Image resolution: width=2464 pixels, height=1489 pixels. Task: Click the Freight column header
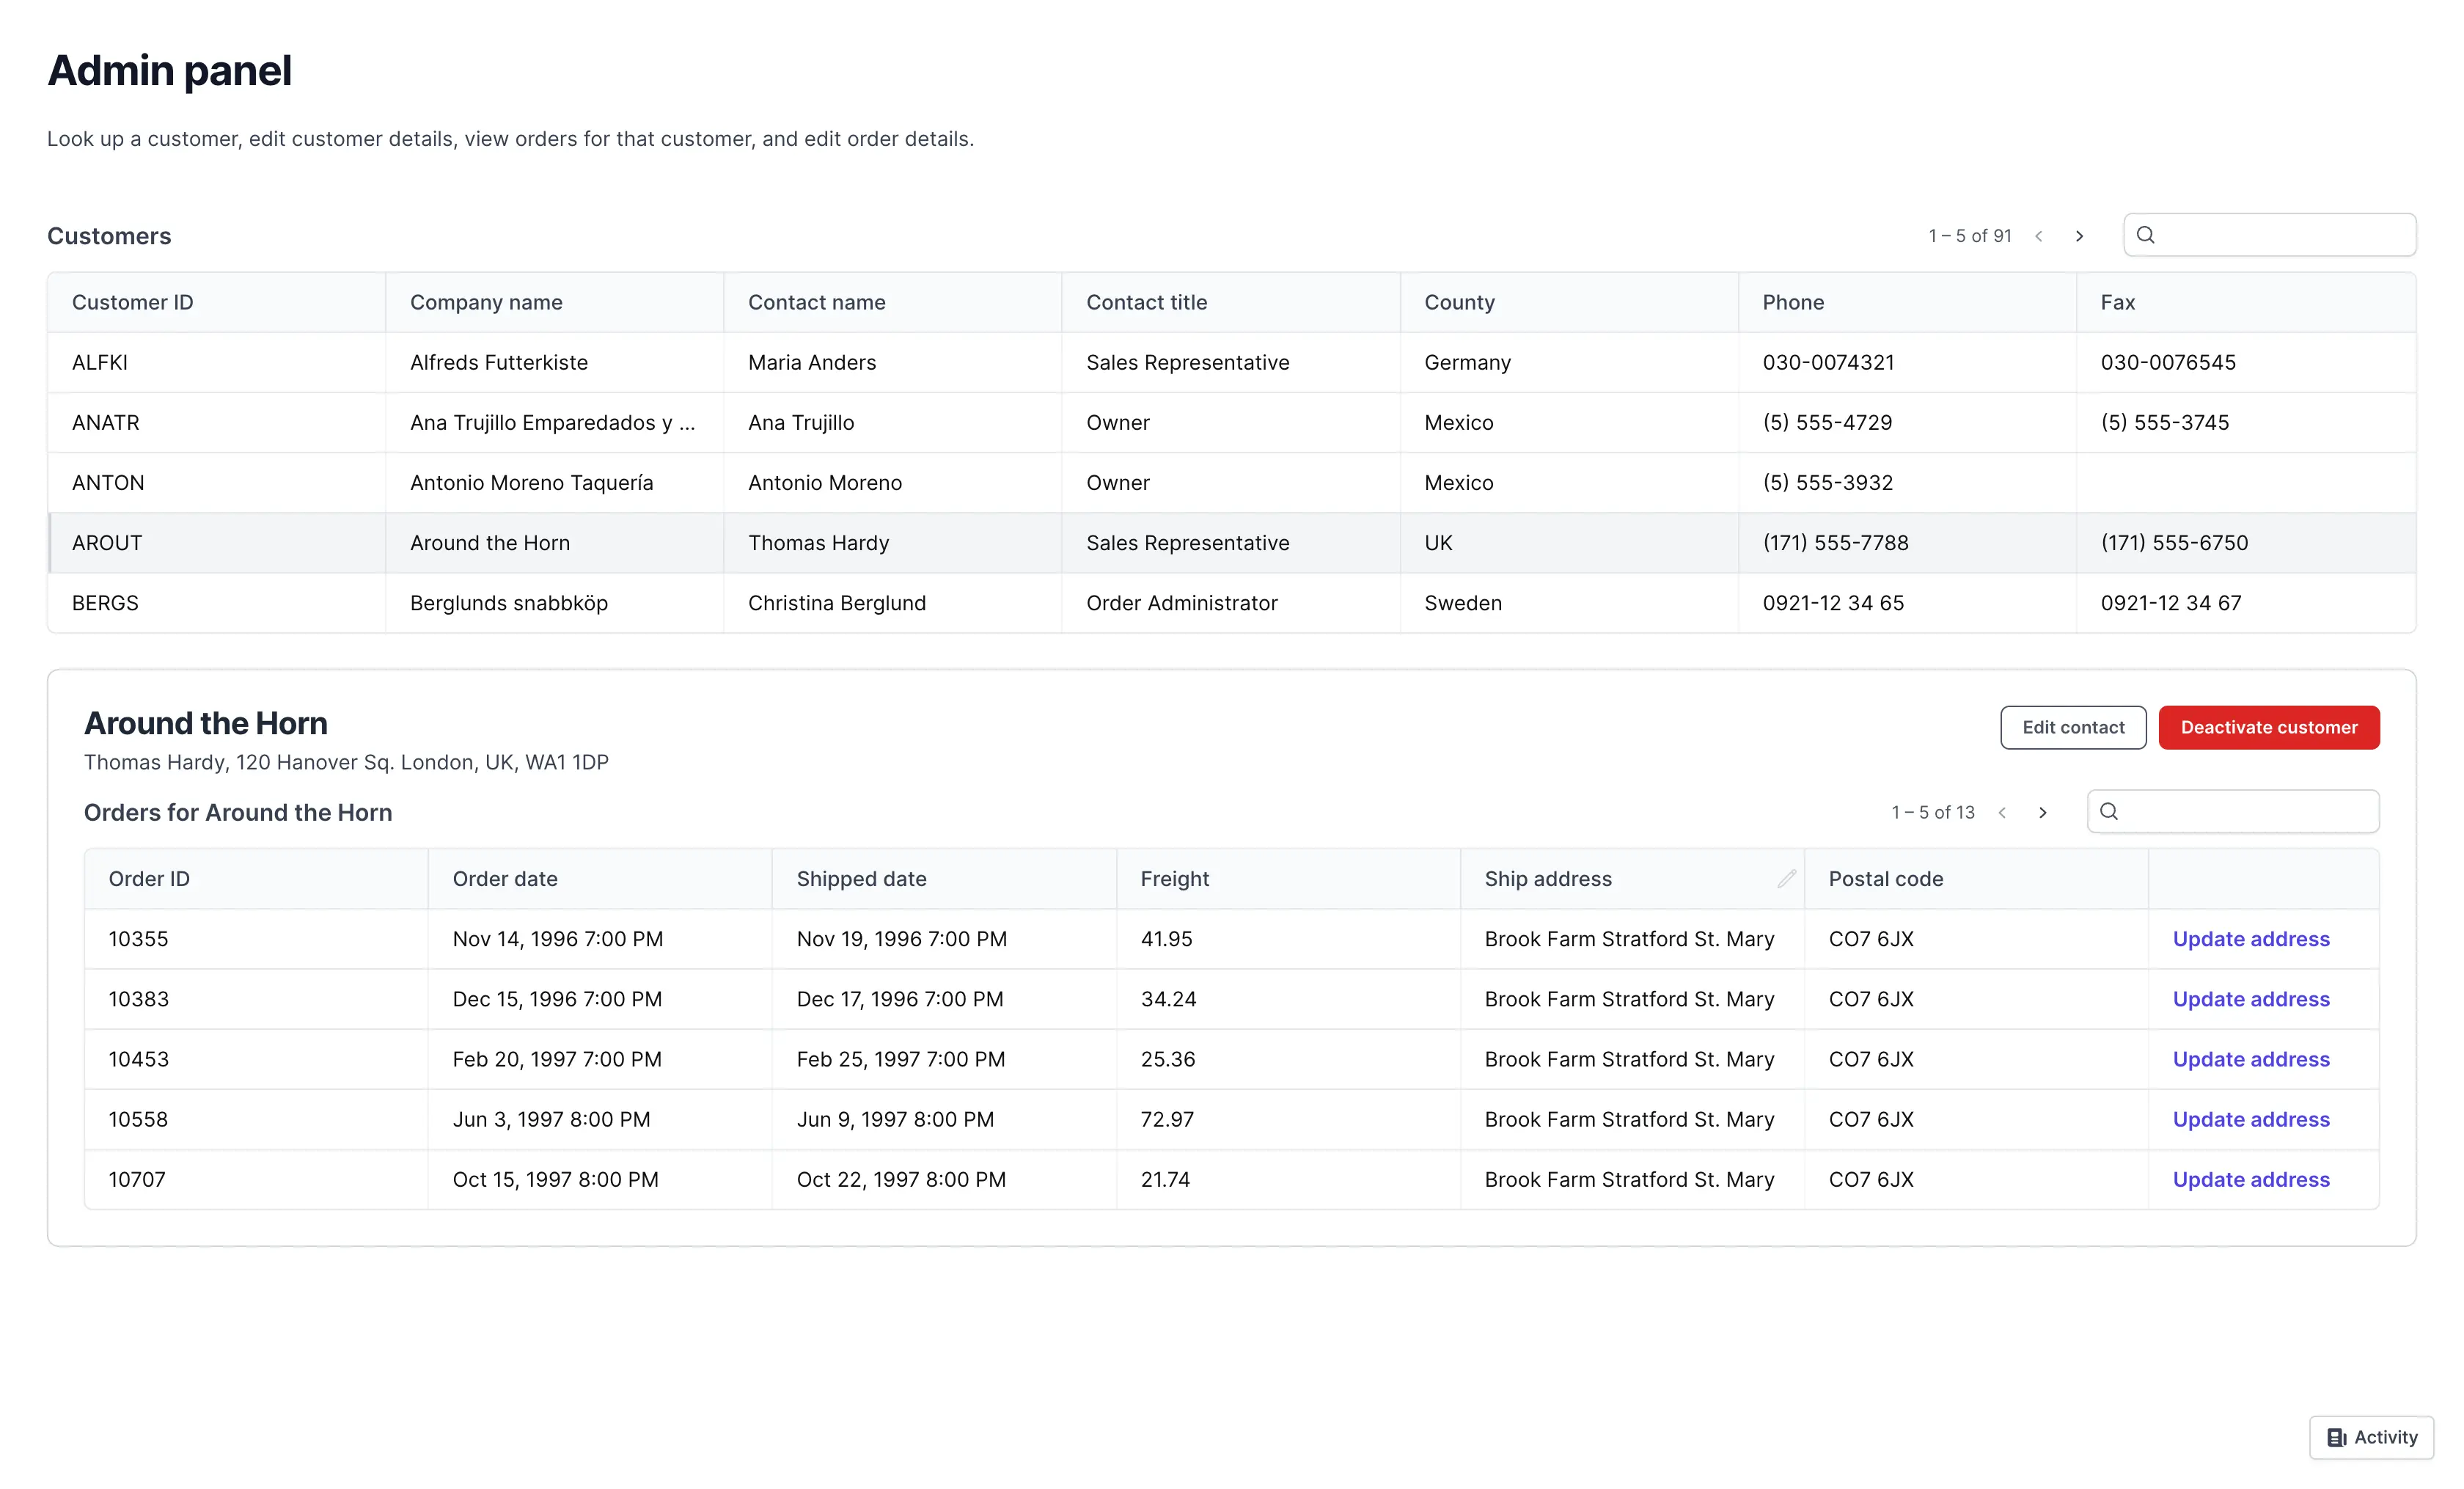(1288, 879)
